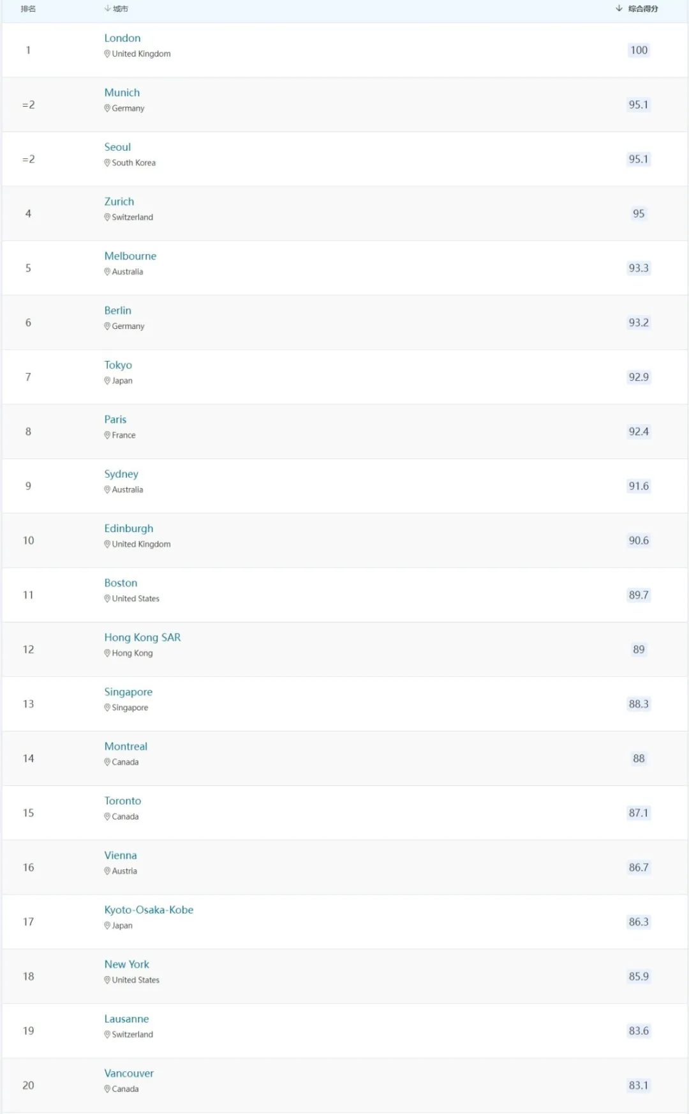Viewport: 689px width, 1114px height.
Task: Open the London city link
Action: (x=122, y=38)
